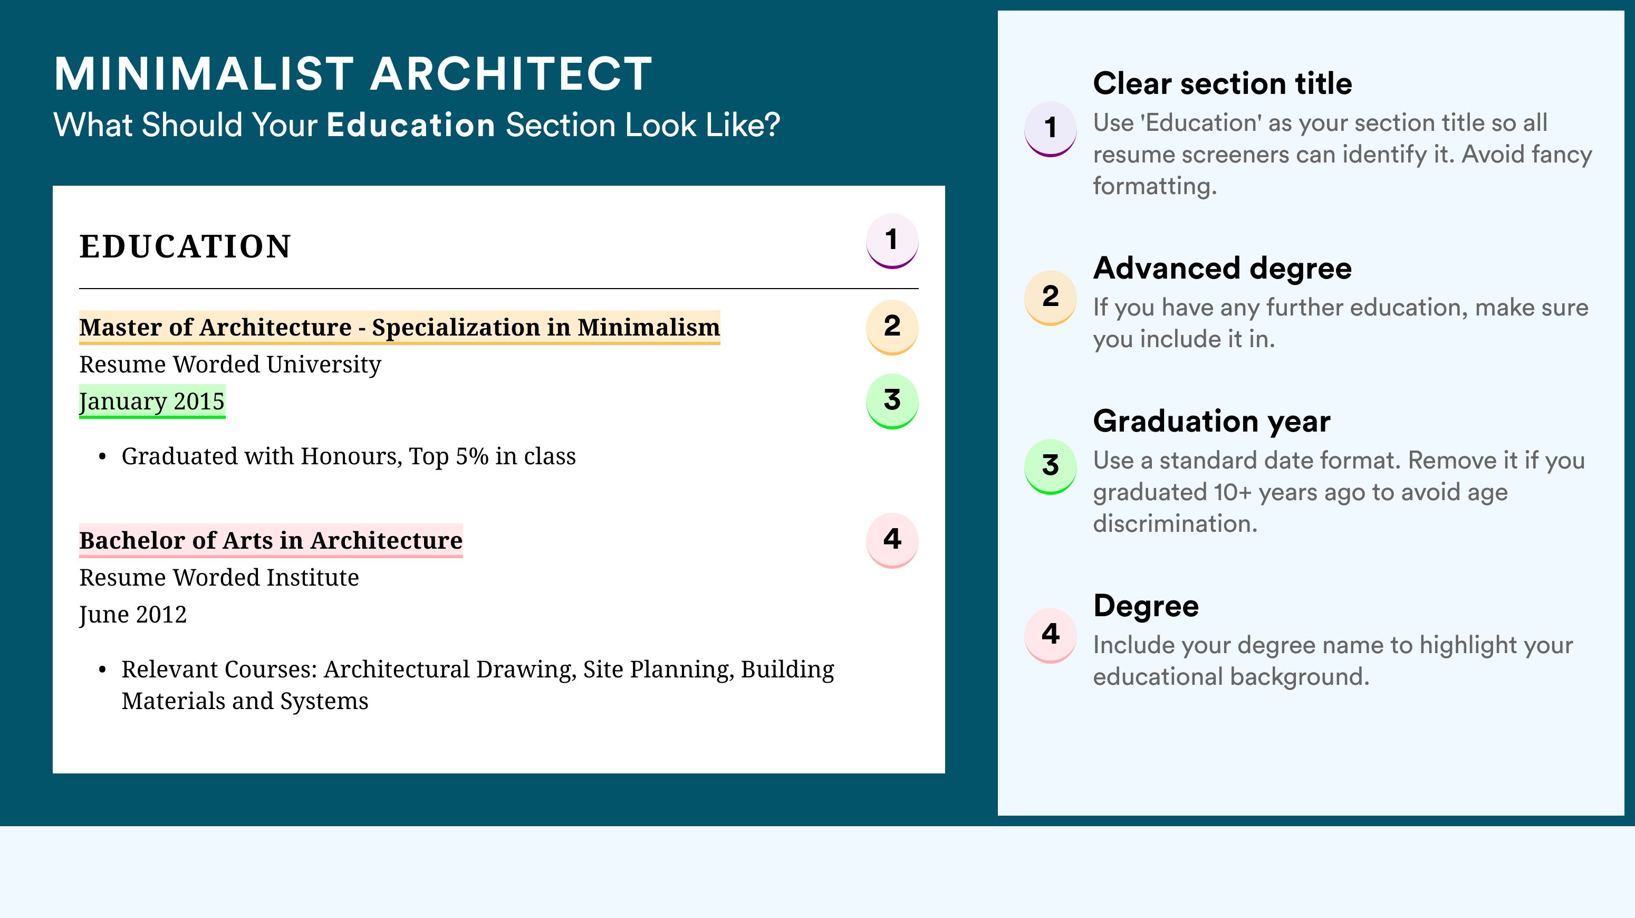The image size is (1635, 918).
Task: Click the purple number 1 badge beside EDUCATION
Action: click(x=892, y=241)
